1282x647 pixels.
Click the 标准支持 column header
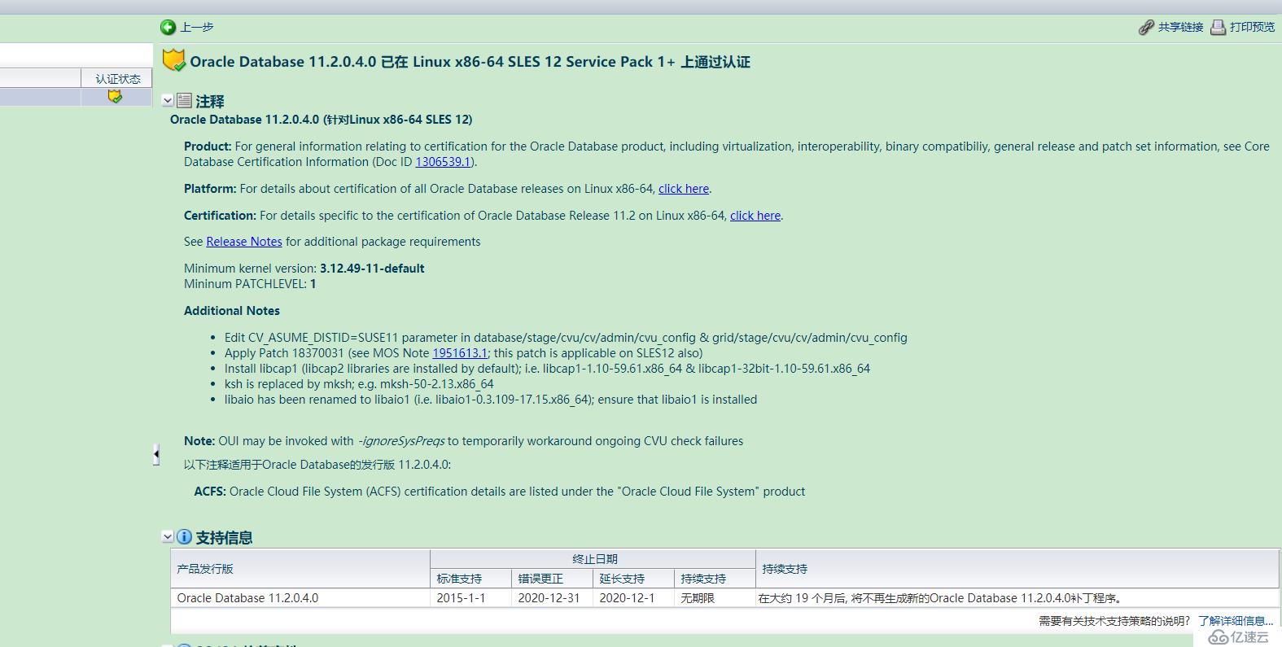tap(470, 579)
